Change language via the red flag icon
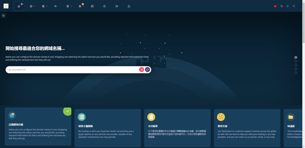The height and width of the screenshot is (148, 305). click(275, 6)
